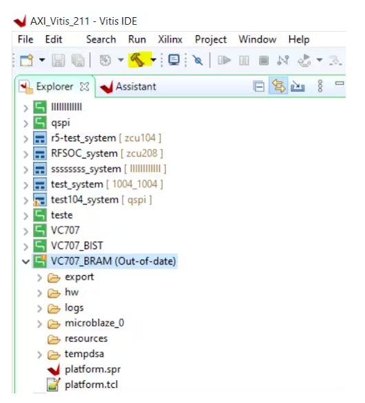Select the RFSOC_system project icon

tap(40, 154)
